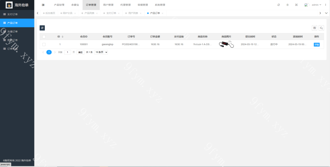Click the Sensor-1 A-DS... product name cell
This screenshot has width=330, height=167.
202,44
